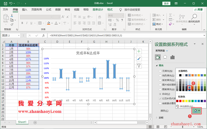Viewport: 207px width, 129px height.
Task: Pick the black theme color swatch
Action: (180, 75)
